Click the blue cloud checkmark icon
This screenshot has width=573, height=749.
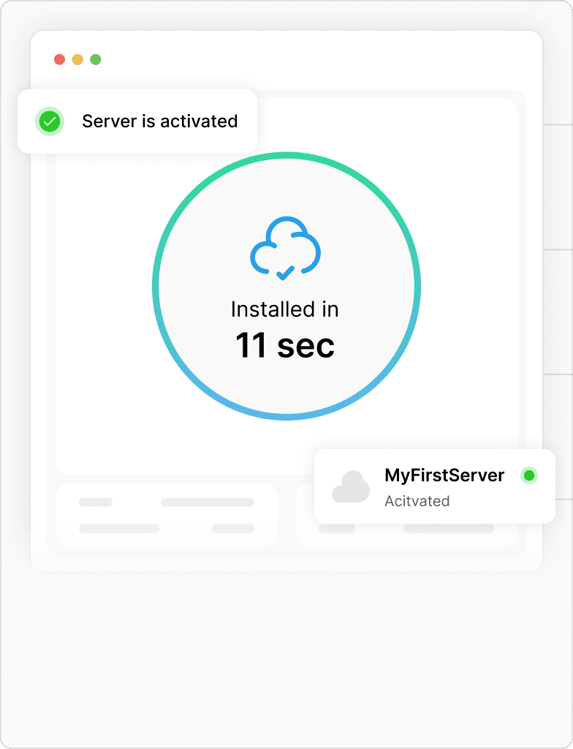click(285, 249)
